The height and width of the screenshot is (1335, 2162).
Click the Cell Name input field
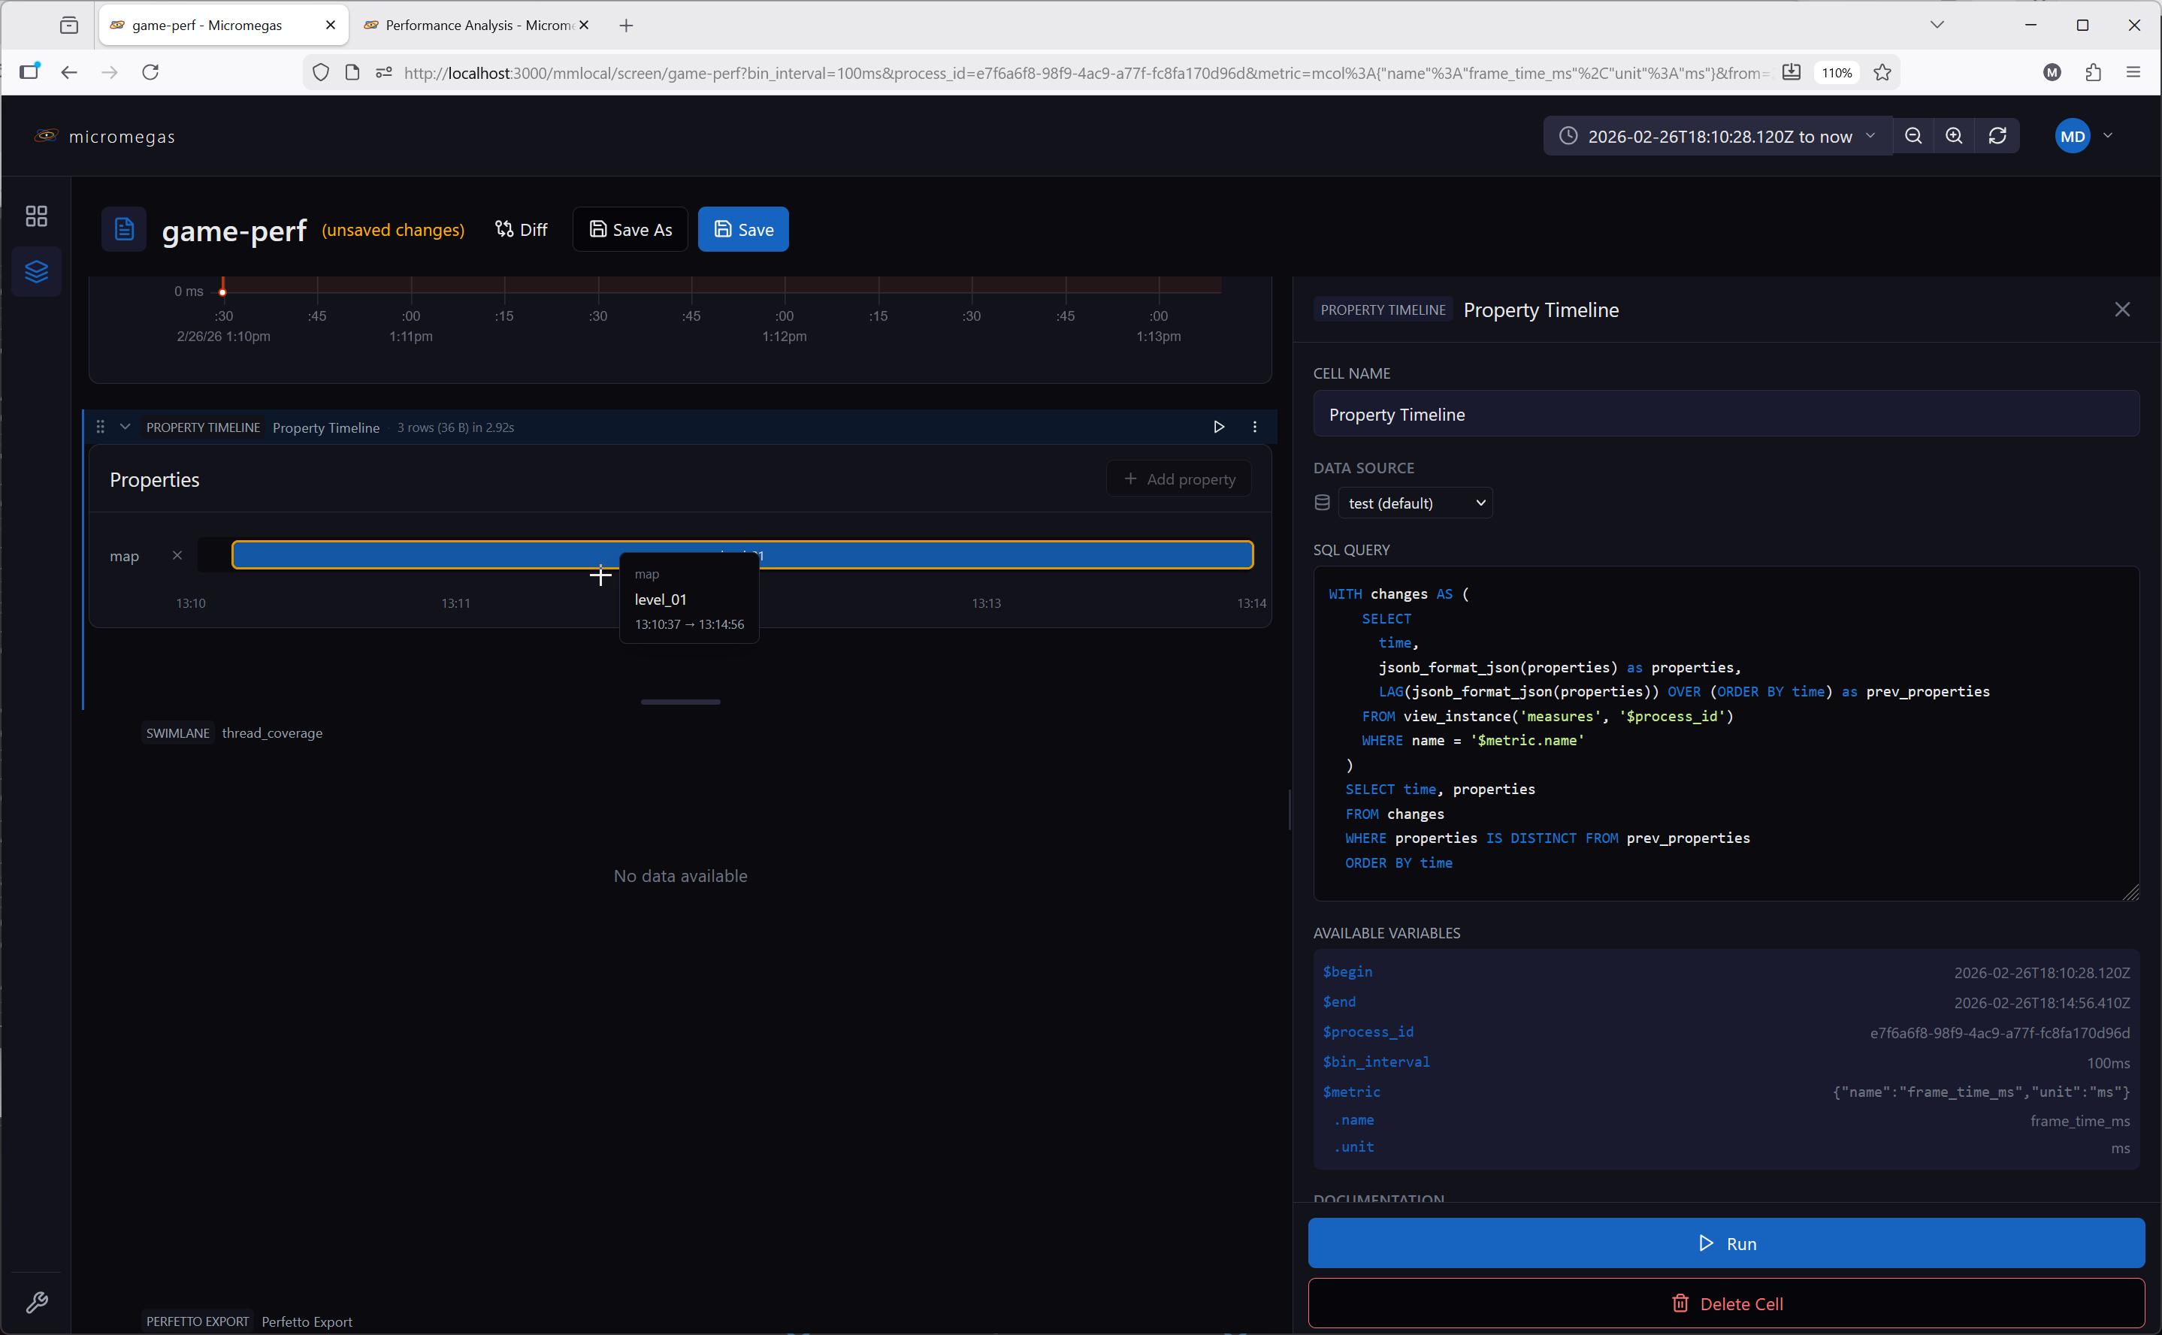pyautogui.click(x=1725, y=414)
